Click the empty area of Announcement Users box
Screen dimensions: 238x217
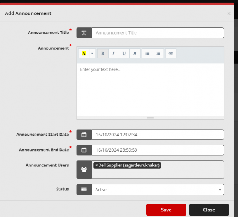coord(158,174)
